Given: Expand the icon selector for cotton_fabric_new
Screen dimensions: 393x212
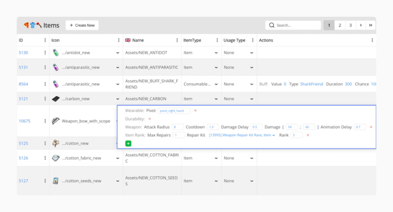Looking at the screenshot, I should [118, 158].
